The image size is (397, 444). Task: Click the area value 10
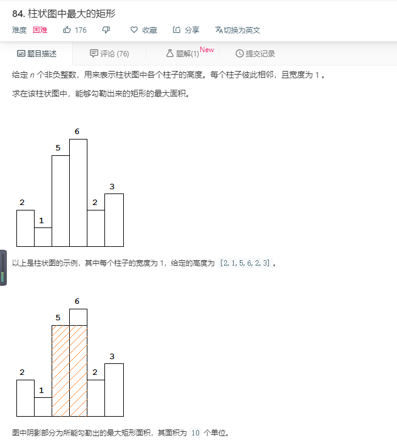[x=195, y=432]
